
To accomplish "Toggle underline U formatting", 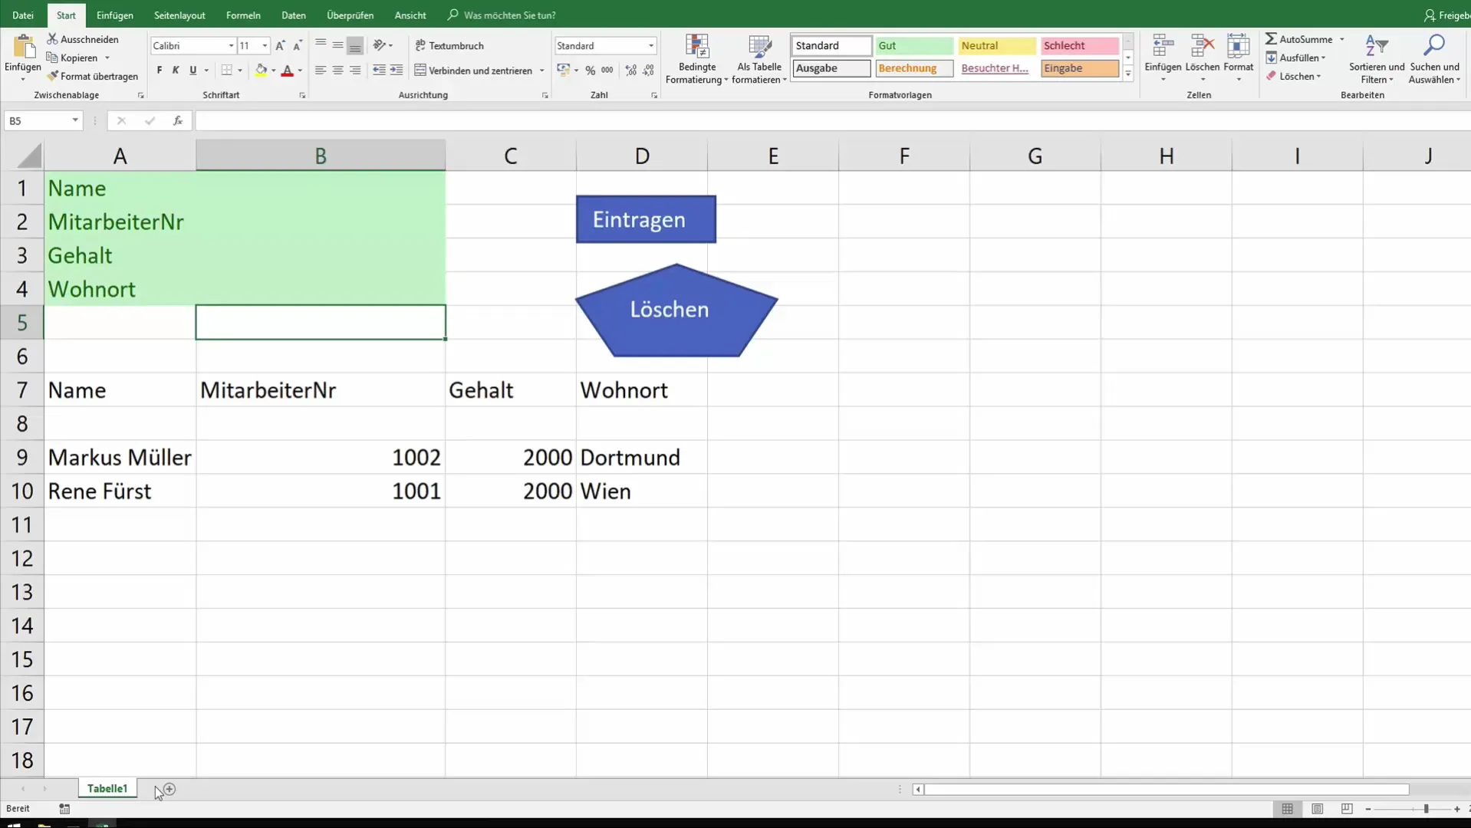I will click(x=193, y=71).
